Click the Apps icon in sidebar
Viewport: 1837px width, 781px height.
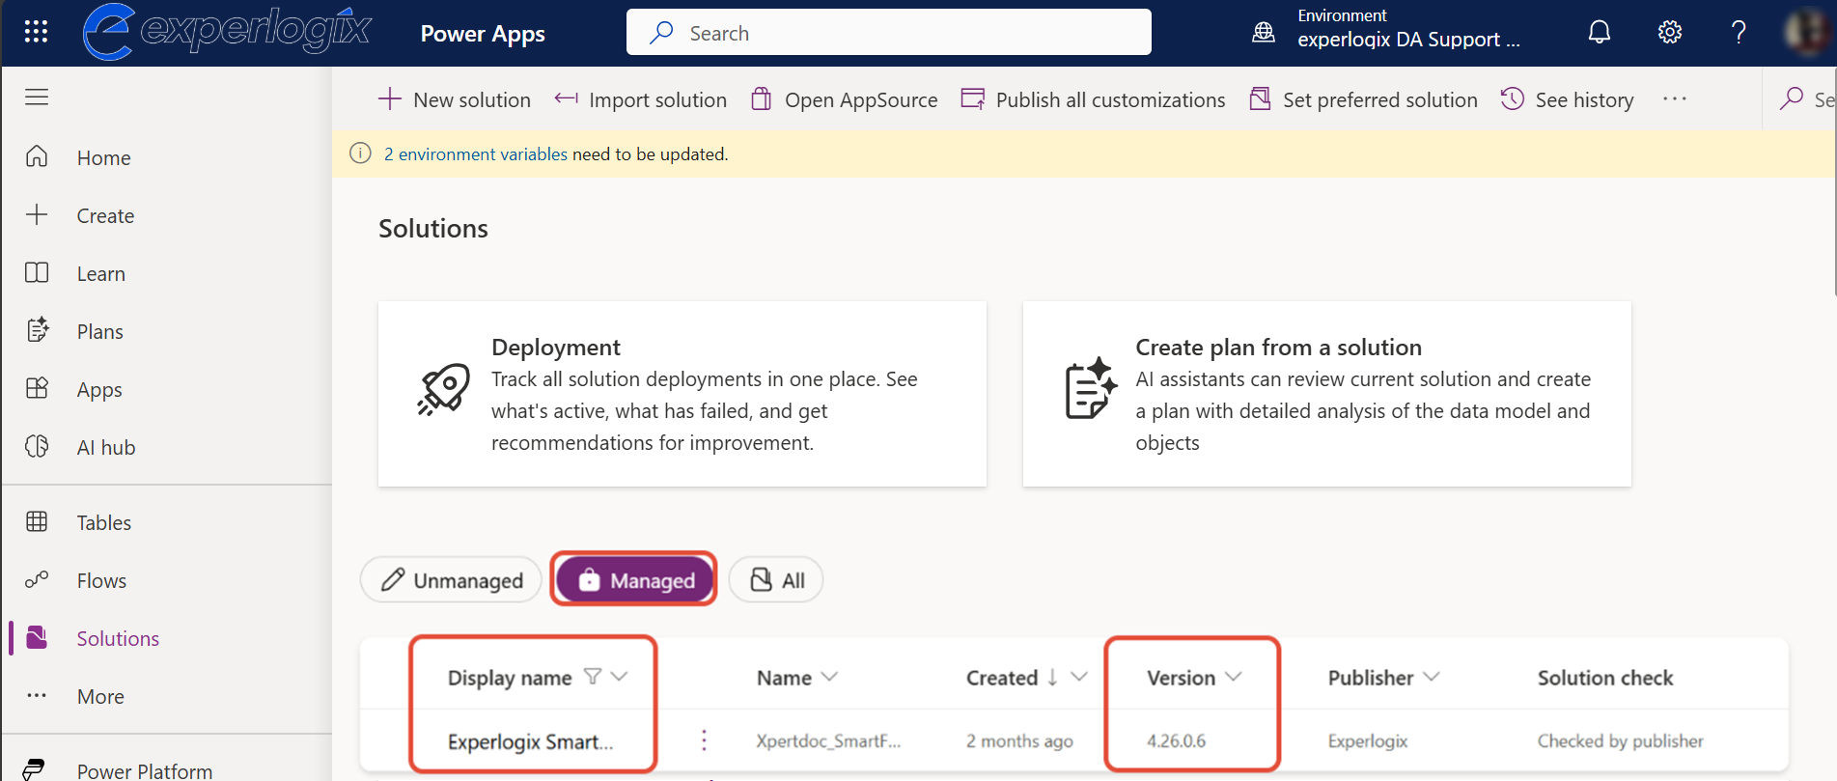coord(37,388)
